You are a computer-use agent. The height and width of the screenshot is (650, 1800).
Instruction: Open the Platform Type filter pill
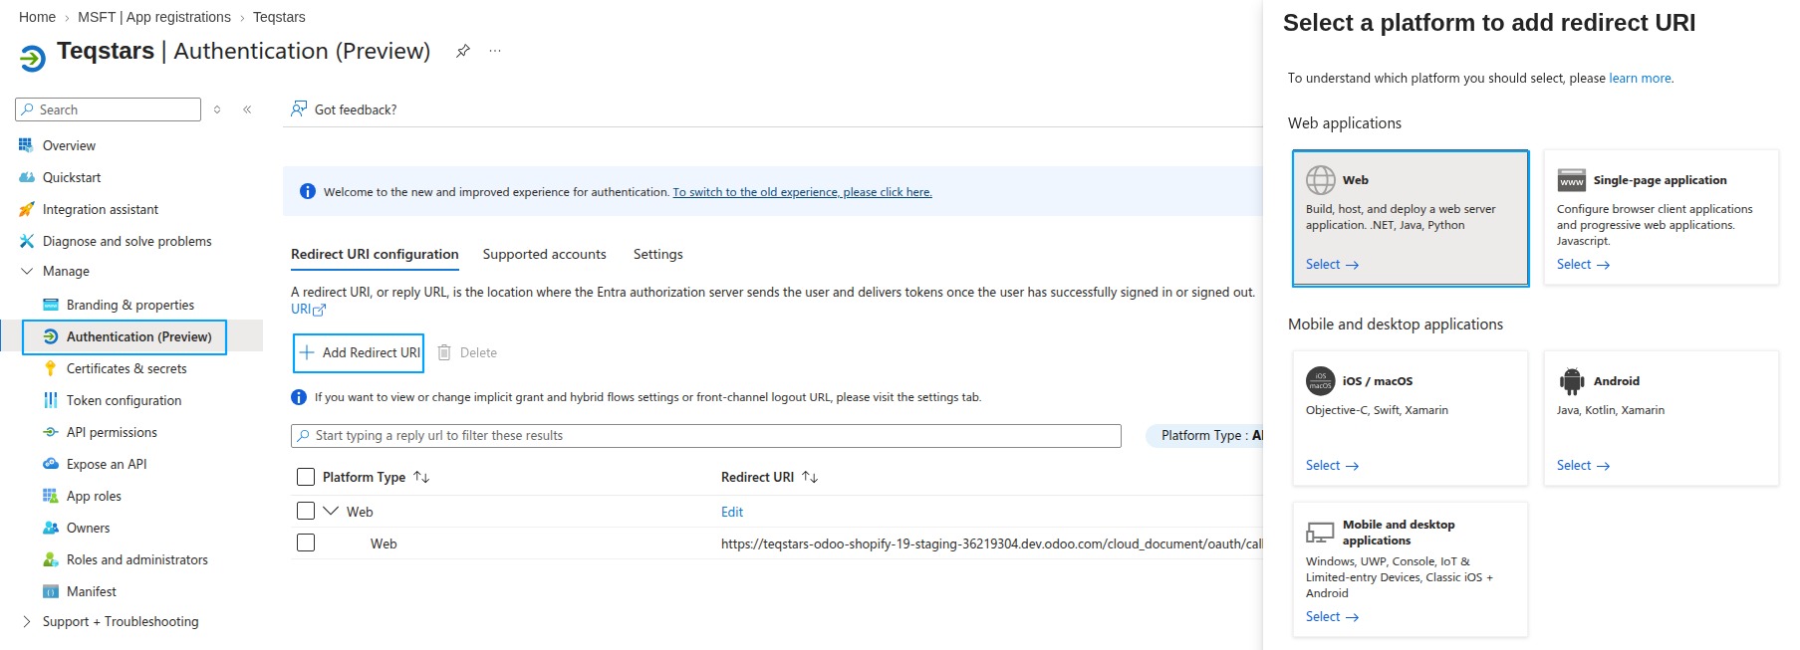click(x=1204, y=435)
